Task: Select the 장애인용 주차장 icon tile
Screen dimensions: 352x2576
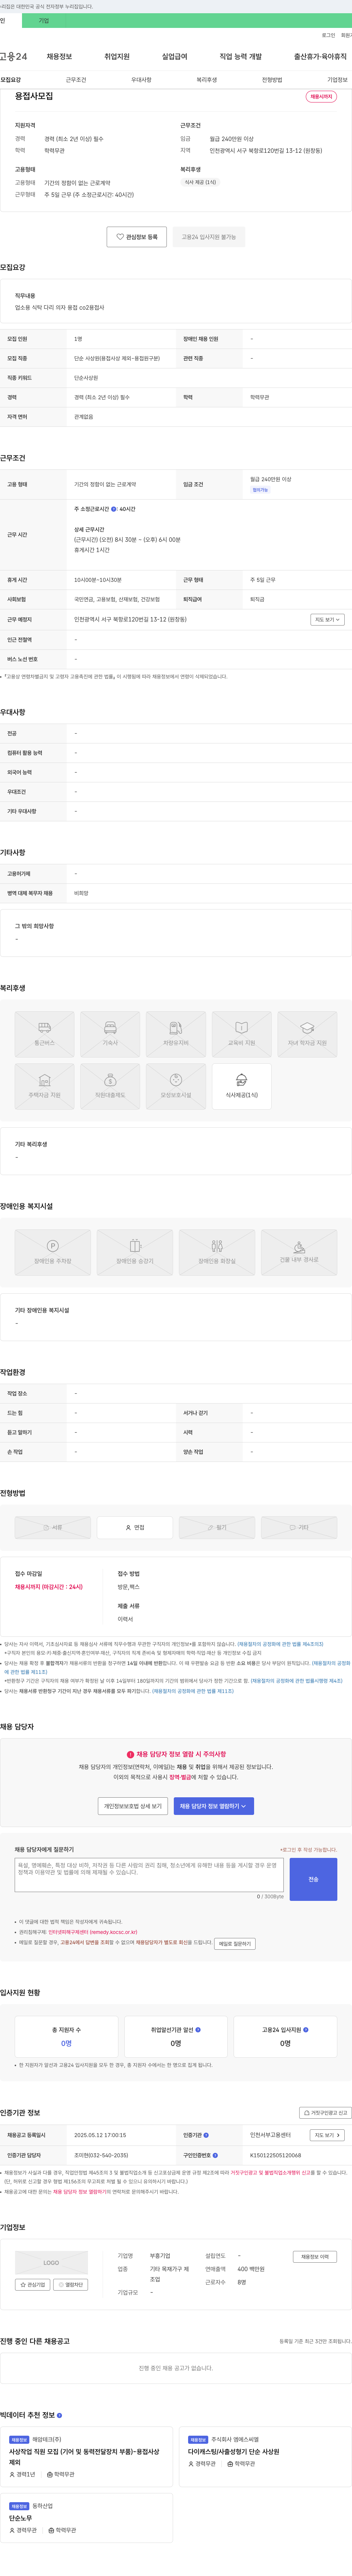Action: click(53, 1252)
